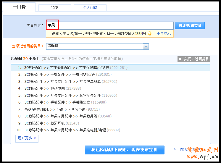
Task: Pick the 移动电源 category
Action: pyautogui.click(x=58, y=88)
